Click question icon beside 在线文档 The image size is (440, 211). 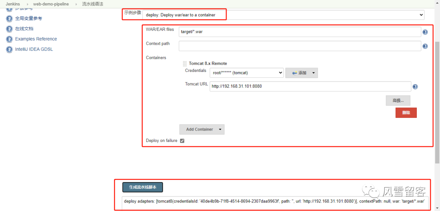pos(9,29)
